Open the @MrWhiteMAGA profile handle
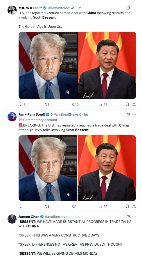Screen dimensions: 142x259 tap(61, 8)
